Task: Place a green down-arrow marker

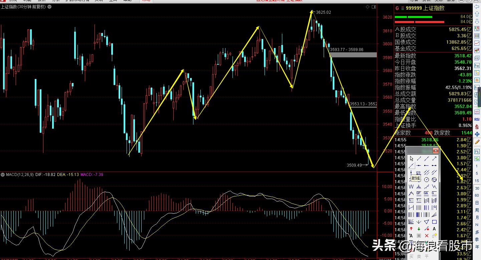Action: [419, 229]
